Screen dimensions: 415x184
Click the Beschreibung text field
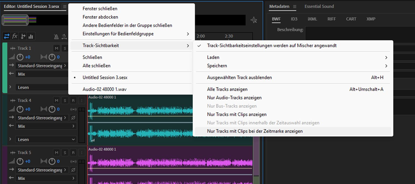pyautogui.click(x=360, y=34)
